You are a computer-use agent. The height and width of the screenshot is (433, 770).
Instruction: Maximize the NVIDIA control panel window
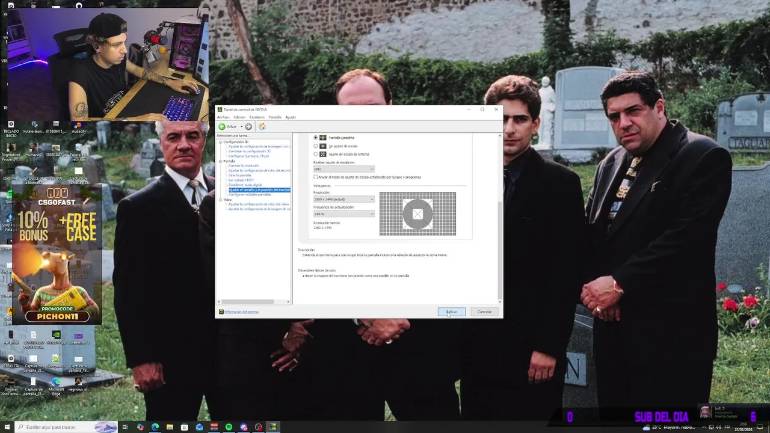pos(482,109)
